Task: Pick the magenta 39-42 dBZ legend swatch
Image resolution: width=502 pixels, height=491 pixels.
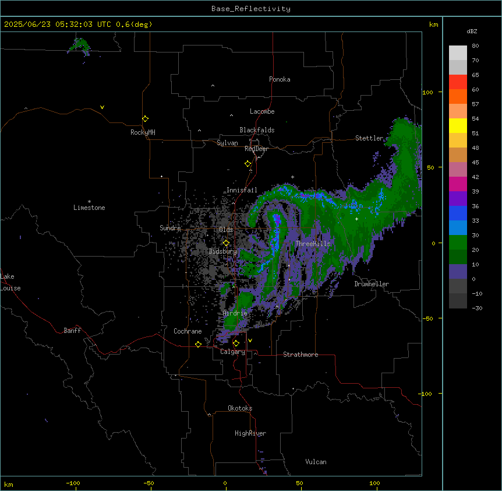Action: [458, 184]
